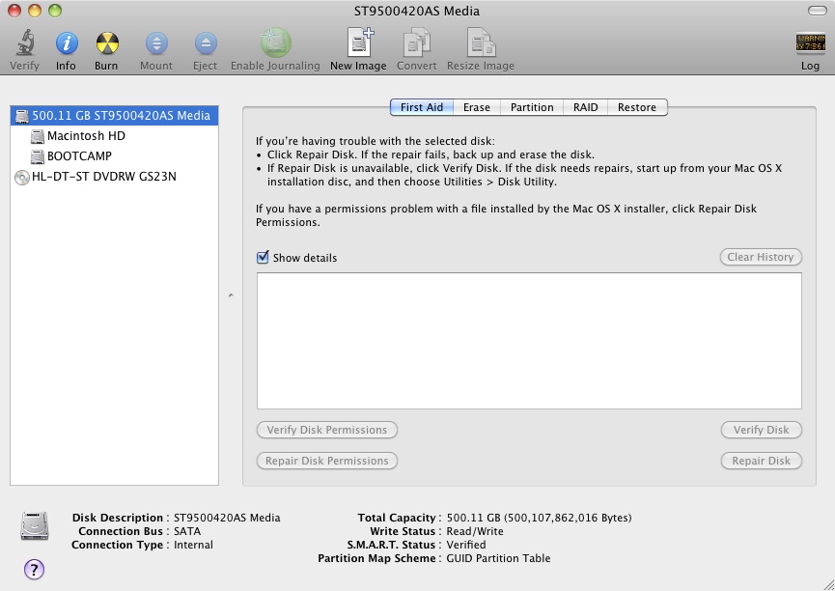Click the window resize grip at corner
Image resolution: width=835 pixels, height=591 pixels.
point(828,584)
